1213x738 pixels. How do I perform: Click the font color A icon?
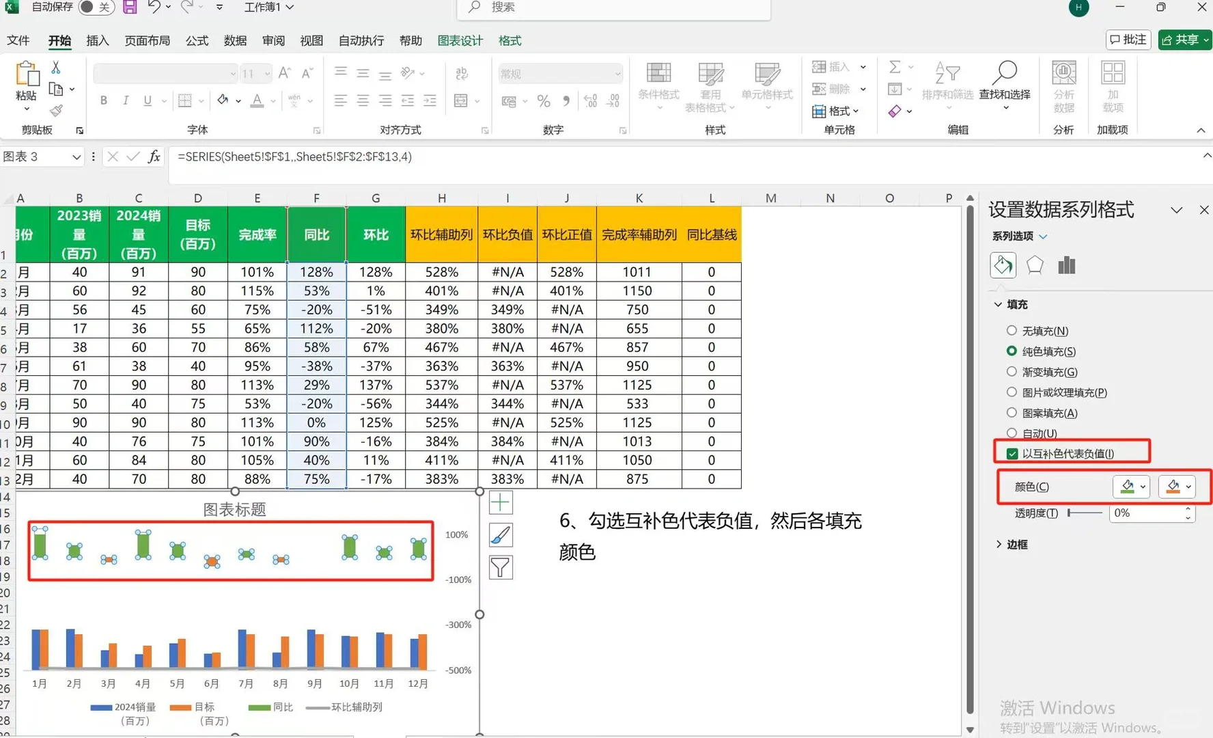click(x=257, y=100)
